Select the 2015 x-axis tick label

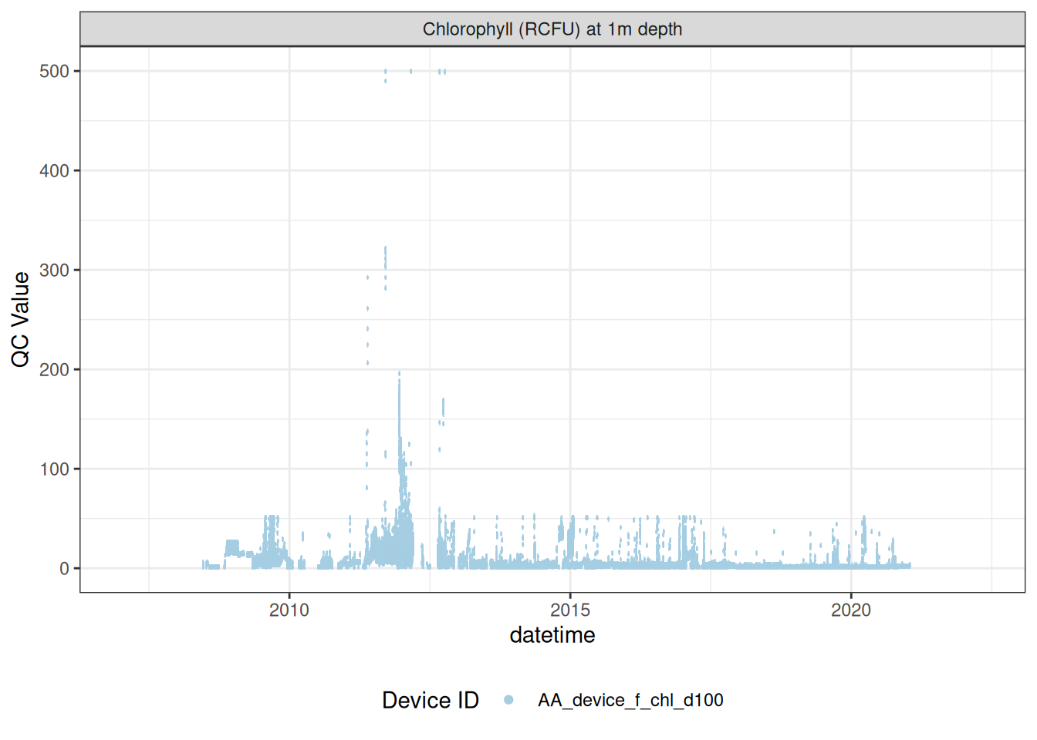pyautogui.click(x=569, y=610)
